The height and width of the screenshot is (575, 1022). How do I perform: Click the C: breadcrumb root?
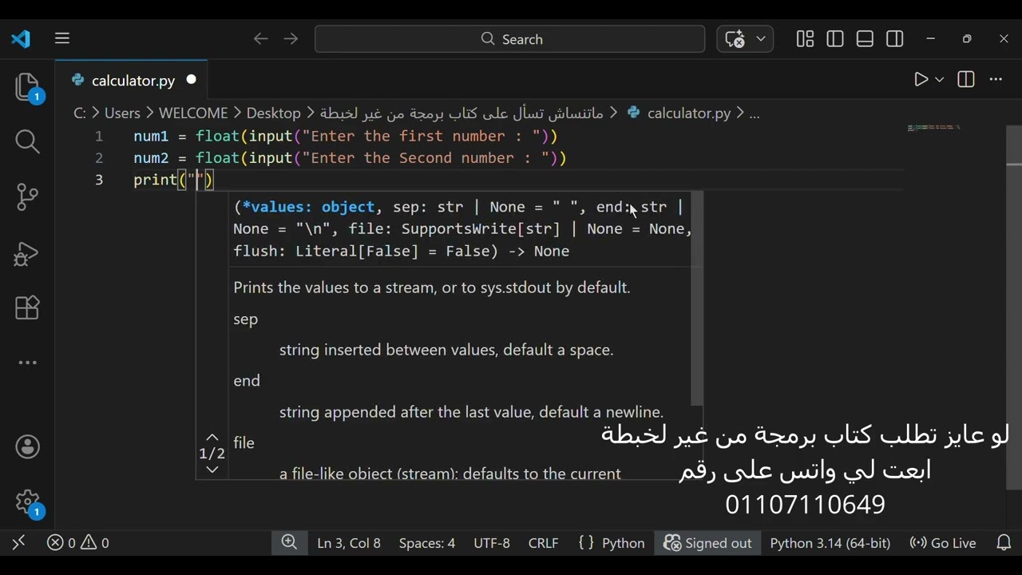click(x=80, y=113)
